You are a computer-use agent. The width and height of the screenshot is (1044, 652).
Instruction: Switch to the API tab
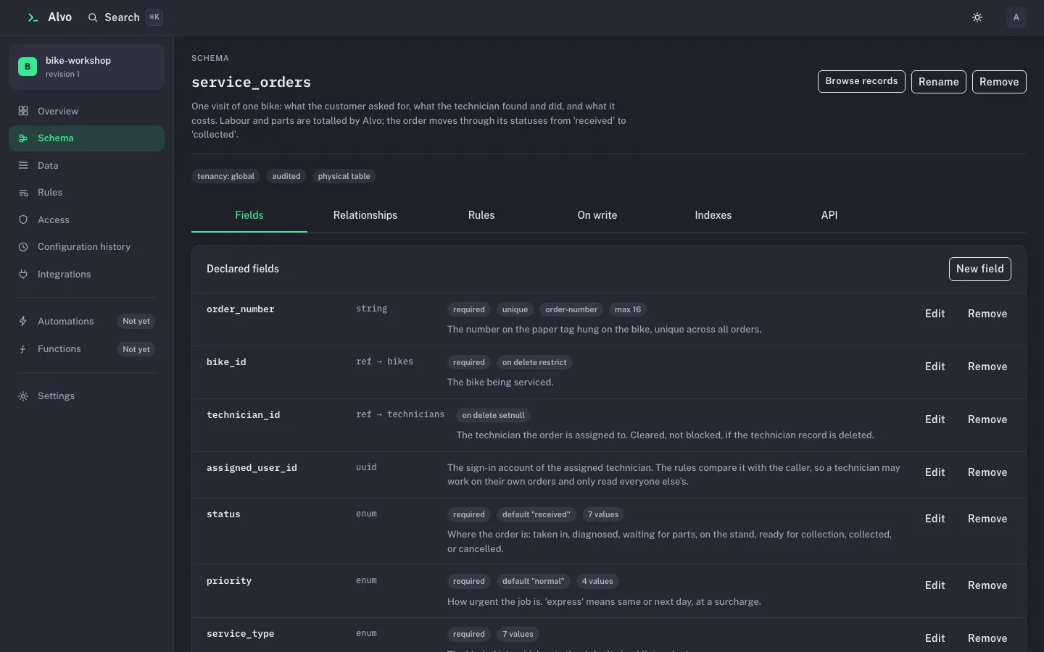pos(829,215)
